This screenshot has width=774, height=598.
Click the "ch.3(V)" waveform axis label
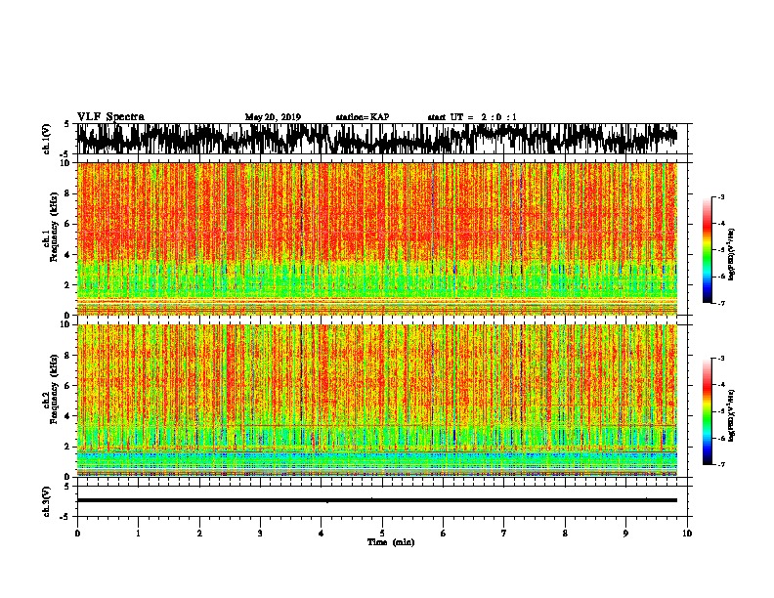47,502
